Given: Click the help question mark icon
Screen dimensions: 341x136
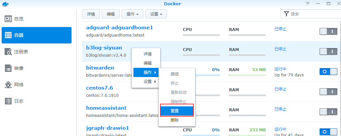Looking at the screenshot, I should pos(308,4).
